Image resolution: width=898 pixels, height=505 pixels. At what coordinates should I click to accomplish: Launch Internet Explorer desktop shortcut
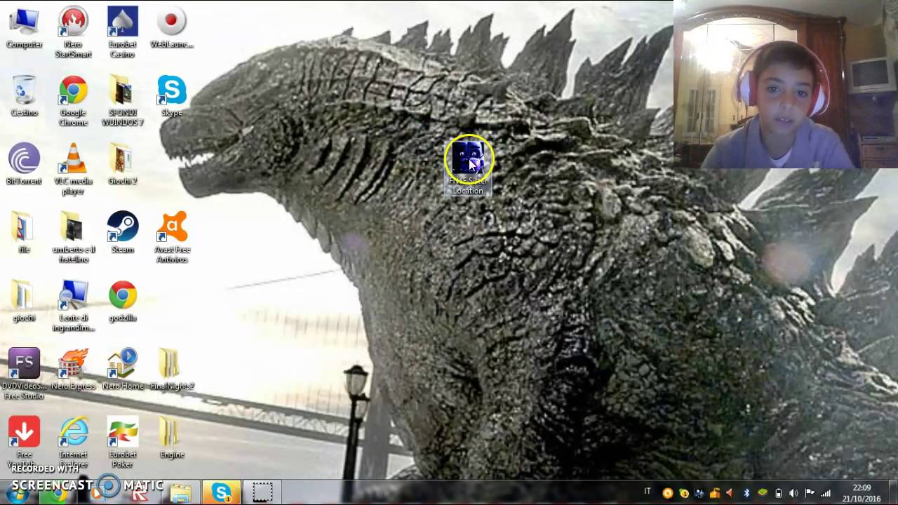(73, 440)
